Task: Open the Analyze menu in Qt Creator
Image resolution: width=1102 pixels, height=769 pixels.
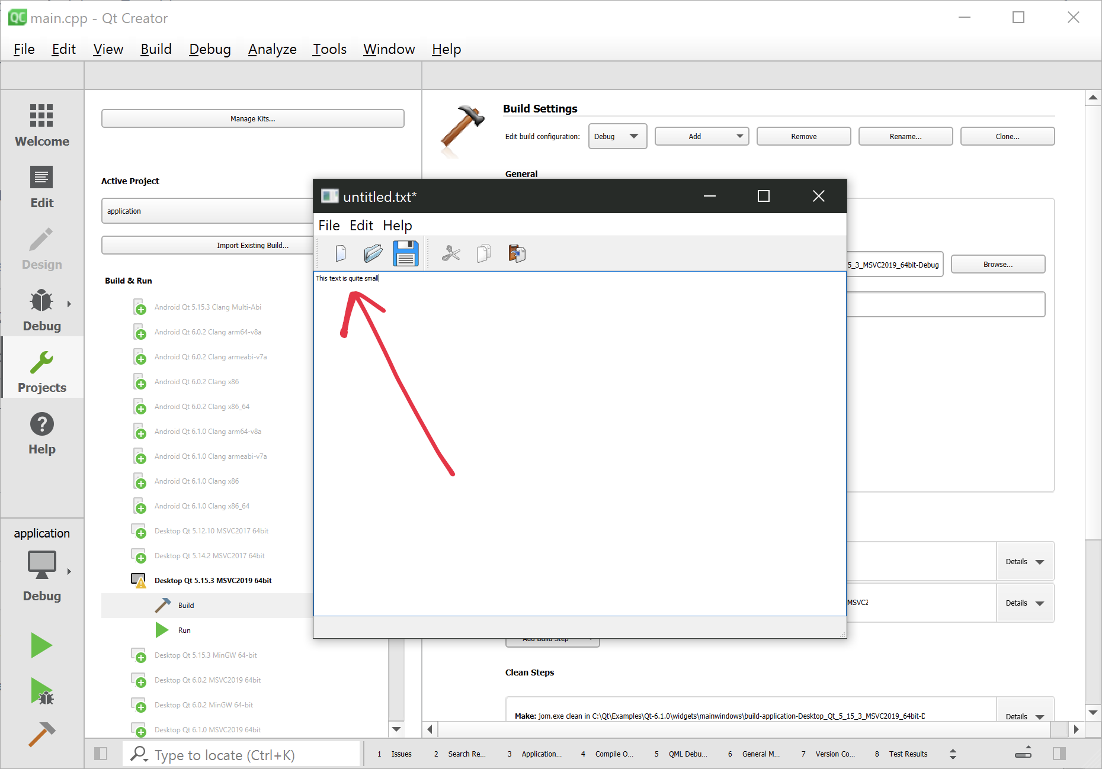Action: pyautogui.click(x=272, y=49)
